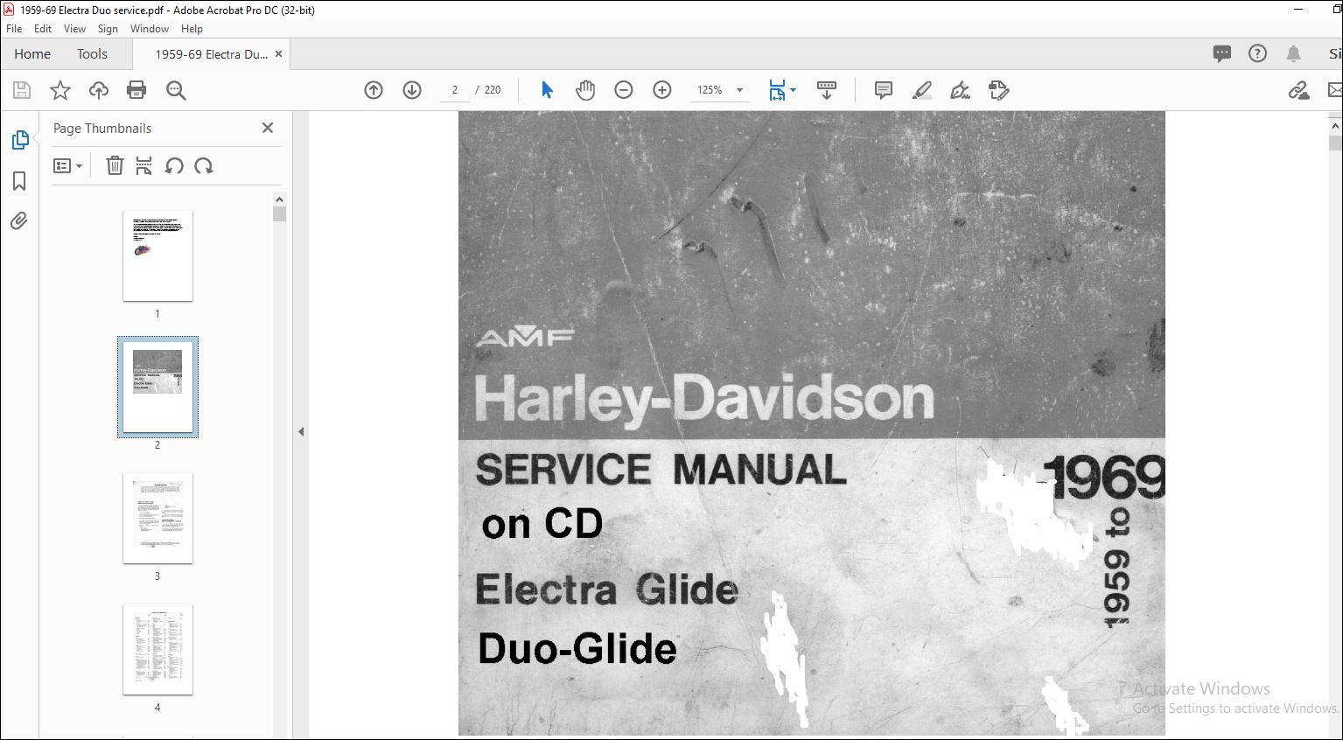Open the Window menu
The height and width of the screenshot is (740, 1343).
click(x=150, y=29)
